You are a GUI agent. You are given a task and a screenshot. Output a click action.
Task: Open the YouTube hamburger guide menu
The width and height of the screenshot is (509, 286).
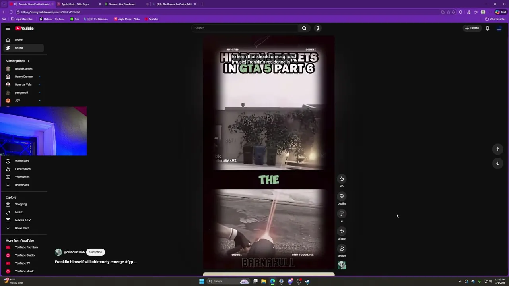[x=8, y=28]
